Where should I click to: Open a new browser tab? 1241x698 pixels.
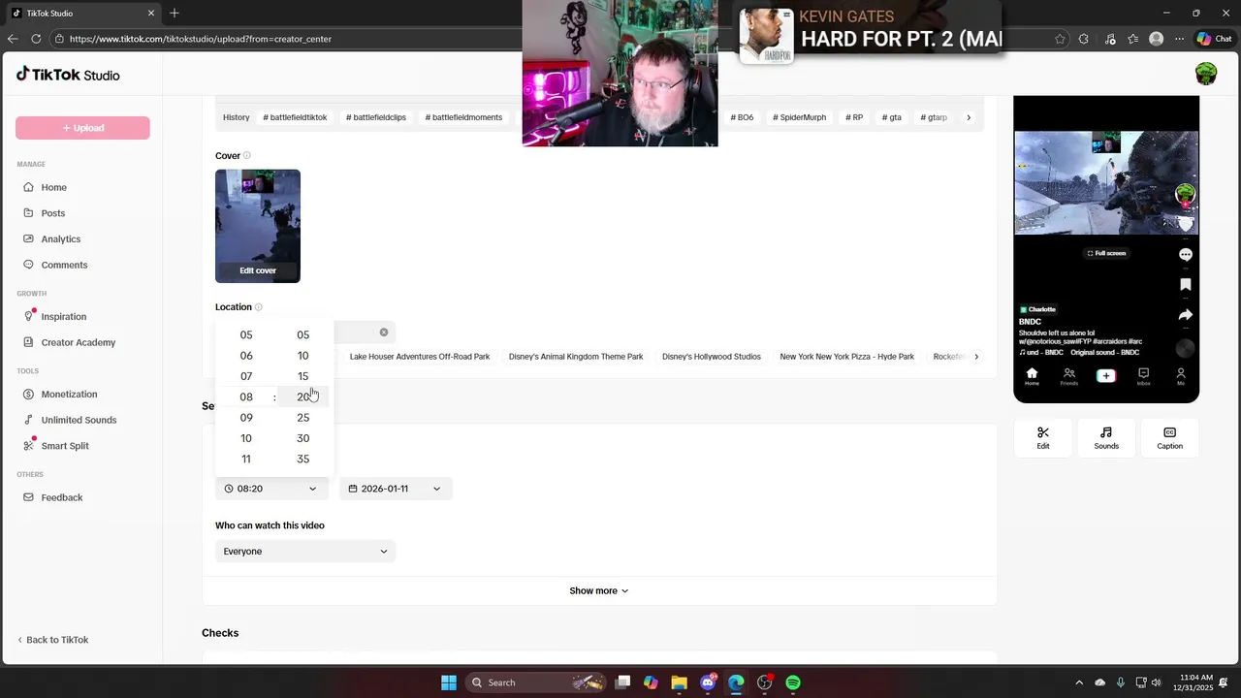[175, 13]
